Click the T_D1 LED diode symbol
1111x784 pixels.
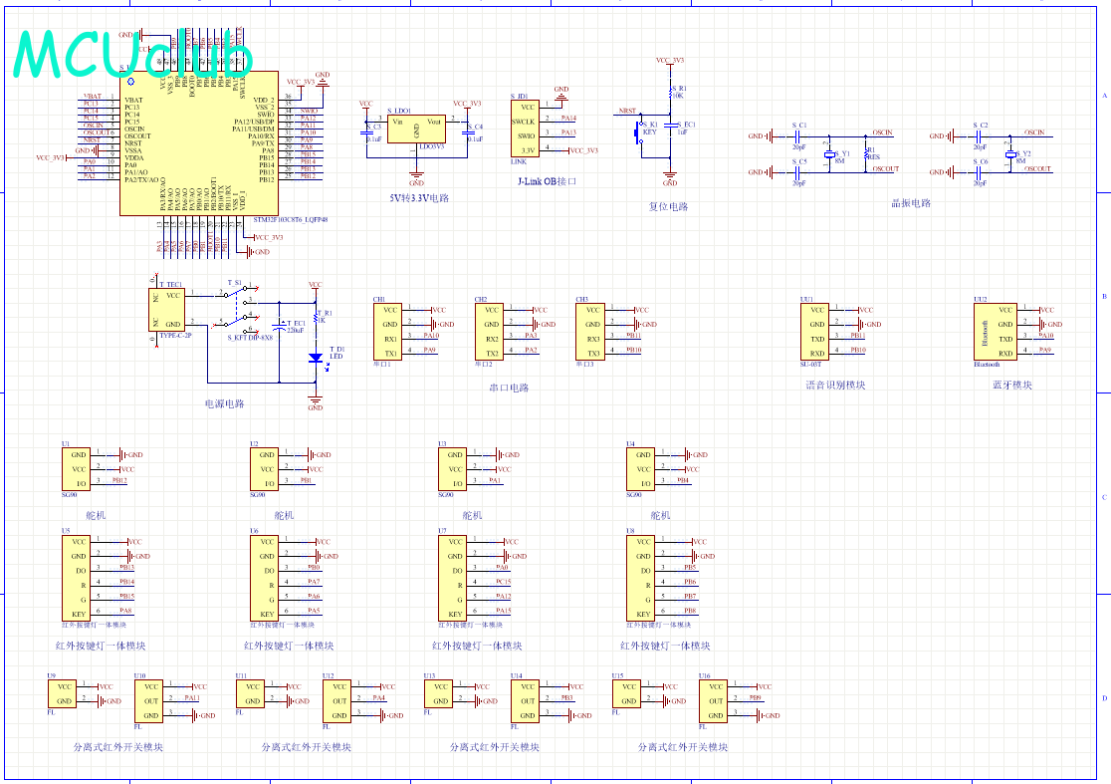pos(316,358)
